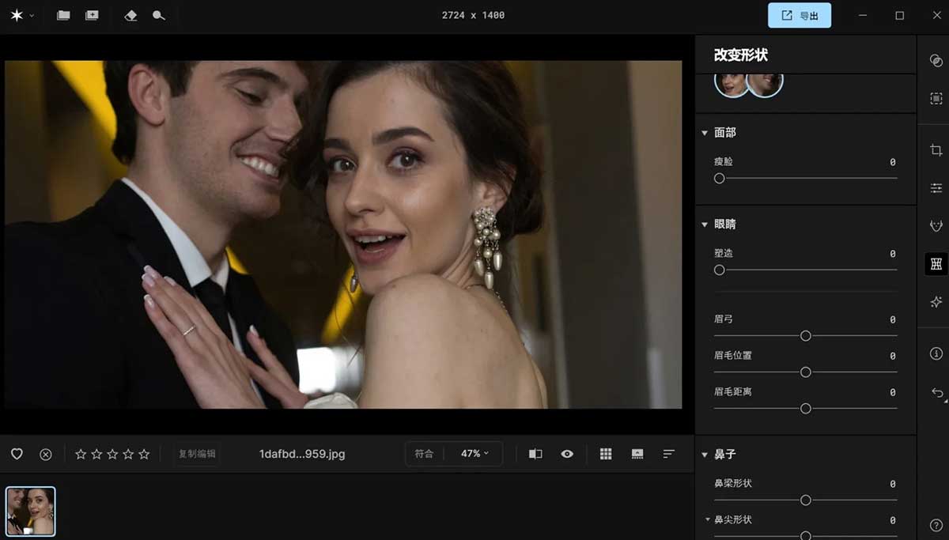Click the 符合 fit-to-view button
This screenshot has height=540, width=949.
[425, 454]
